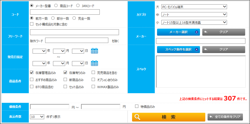Open 表示件数 dropdown showing 10
Screen dimensions: 250x124
point(37,117)
